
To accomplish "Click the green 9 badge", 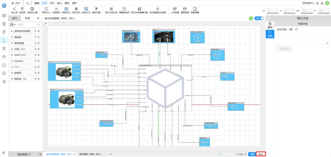I will click(251, 18).
